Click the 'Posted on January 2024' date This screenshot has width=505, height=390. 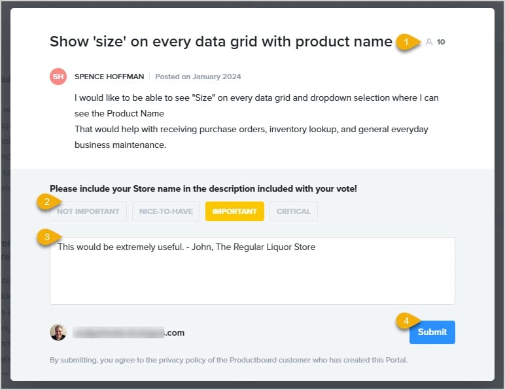[x=198, y=77]
